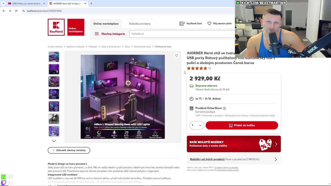Click the seller info icon next to OrberStore
331x186 pixels.
[x=224, y=108]
